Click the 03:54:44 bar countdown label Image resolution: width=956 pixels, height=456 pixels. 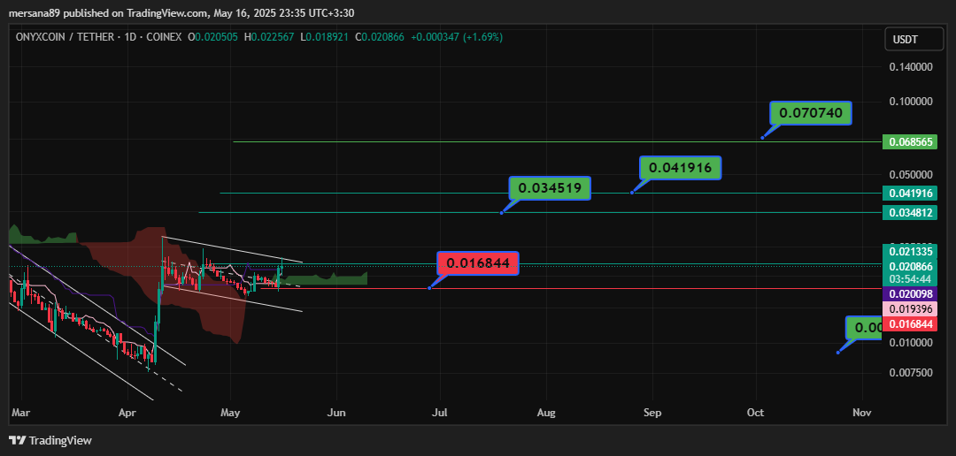(x=910, y=278)
